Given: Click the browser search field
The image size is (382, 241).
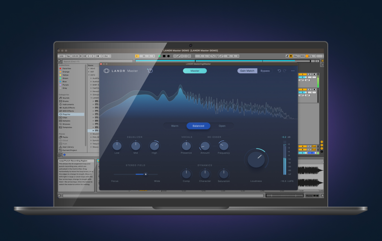Looking at the screenshot, I should pos(97,61).
